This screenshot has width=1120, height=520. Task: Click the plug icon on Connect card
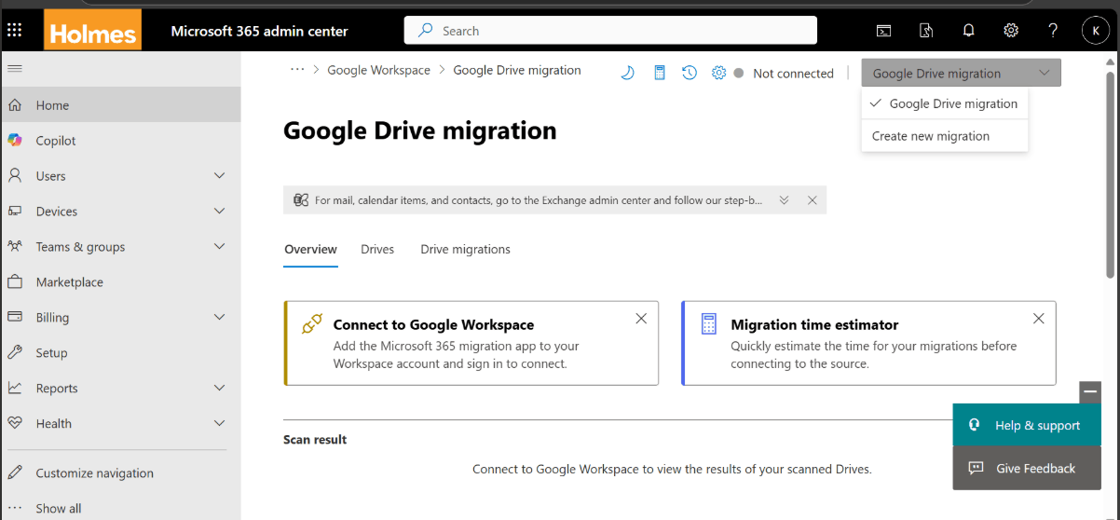tap(312, 324)
